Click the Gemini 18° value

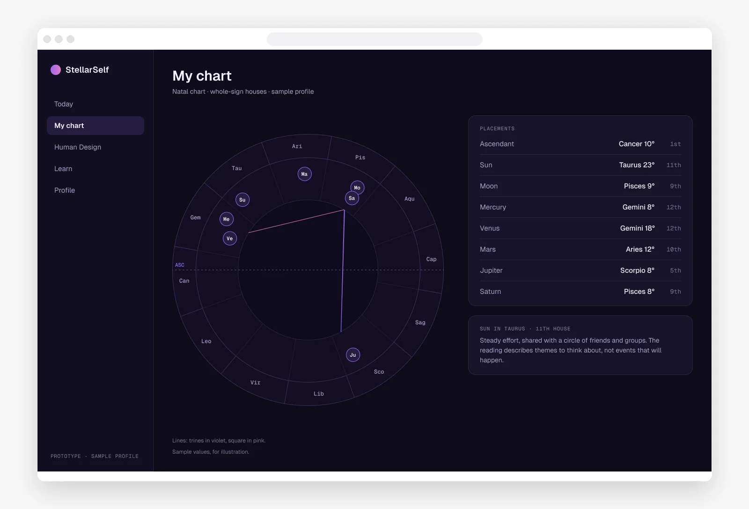[638, 228]
